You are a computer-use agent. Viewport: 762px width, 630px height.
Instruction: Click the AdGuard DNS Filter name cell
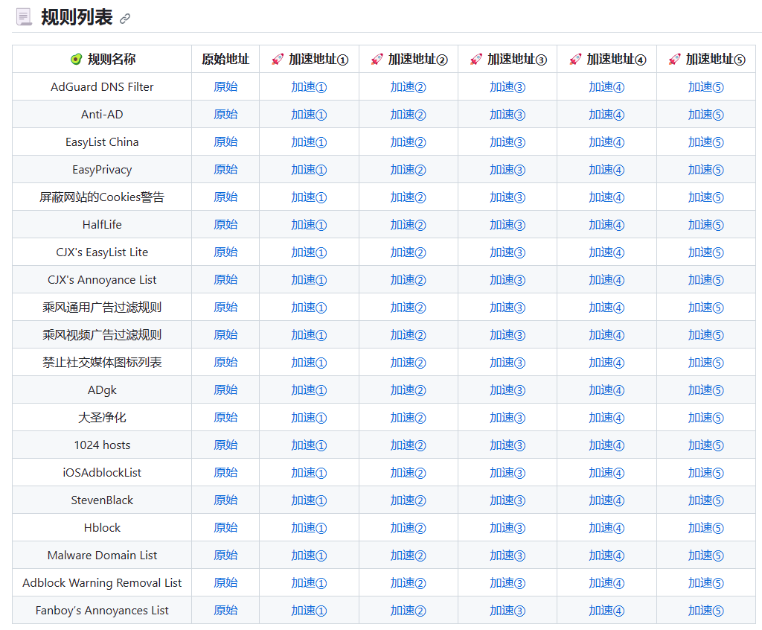[102, 87]
